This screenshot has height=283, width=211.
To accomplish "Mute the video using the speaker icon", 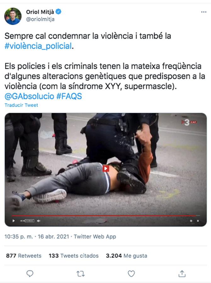I will pos(39,221).
